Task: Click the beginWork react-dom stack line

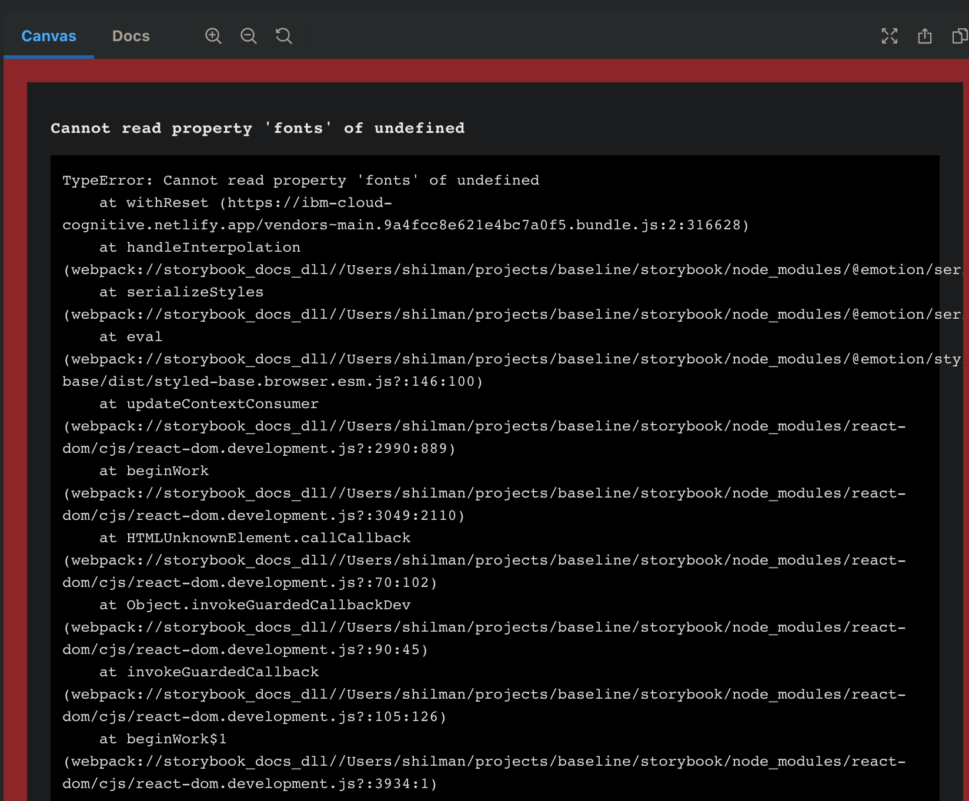Action: click(x=167, y=470)
